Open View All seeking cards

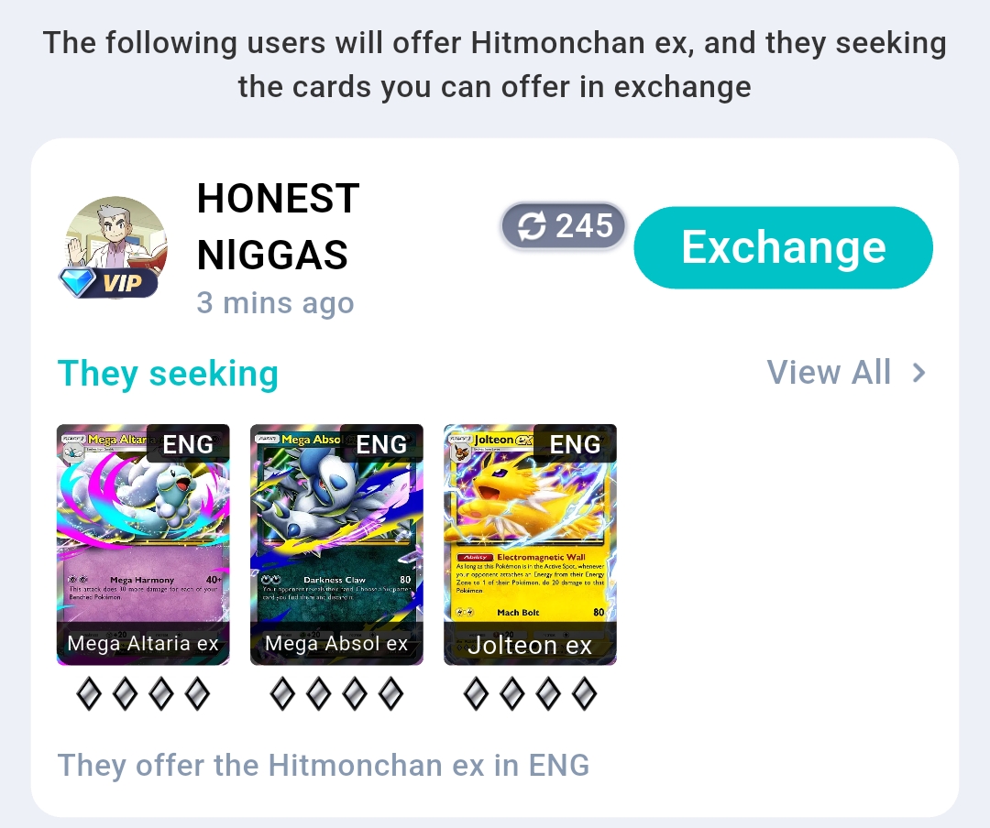[x=846, y=373]
